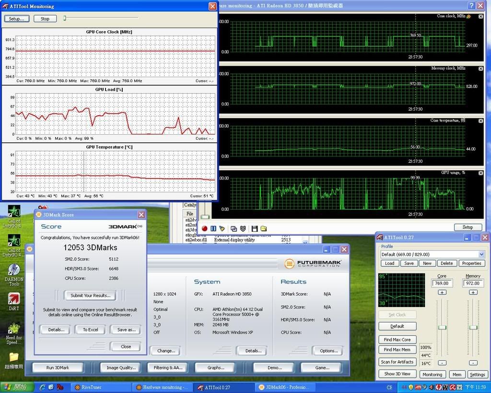Clear history using the broom icon
Screen dimensions: 491x393
(x=222, y=228)
